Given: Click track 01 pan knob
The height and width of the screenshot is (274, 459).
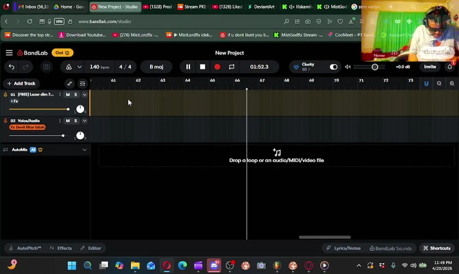Looking at the screenshot, I should click(80, 109).
